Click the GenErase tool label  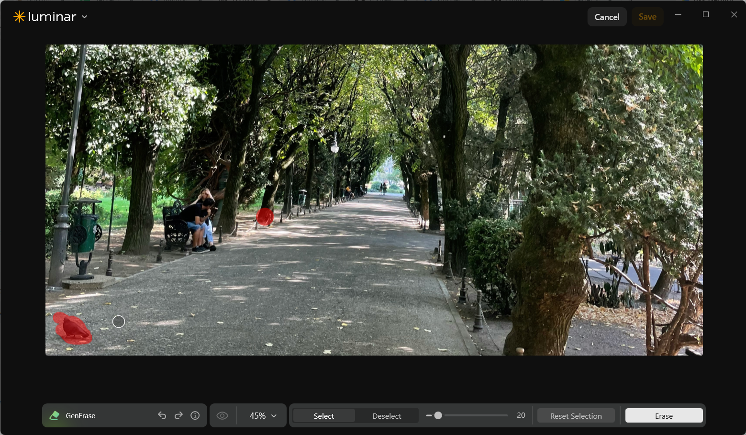(x=80, y=416)
